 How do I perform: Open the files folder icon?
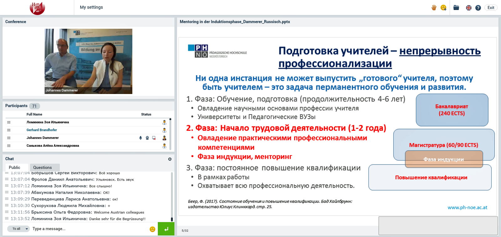coord(456,7)
